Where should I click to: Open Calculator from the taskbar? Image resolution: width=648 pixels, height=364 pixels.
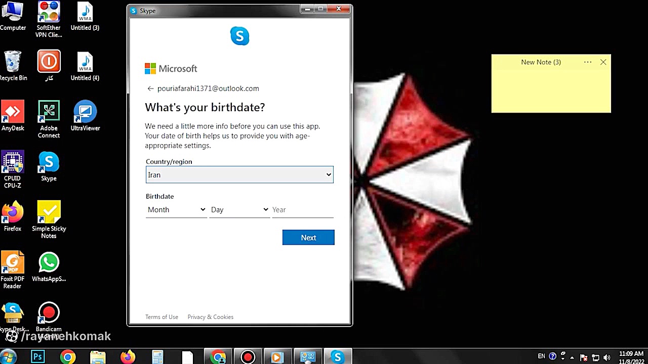tap(157, 357)
